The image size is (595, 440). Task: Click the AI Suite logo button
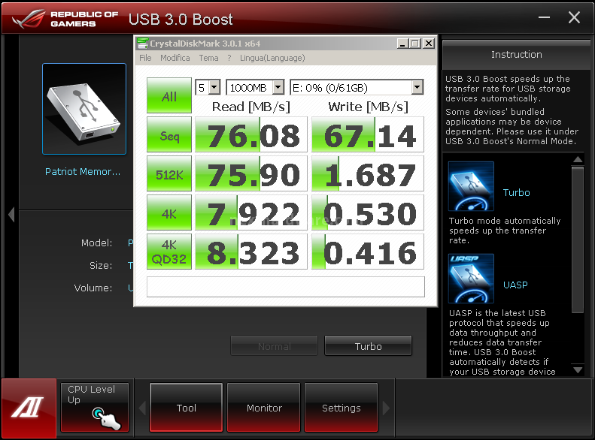click(29, 408)
